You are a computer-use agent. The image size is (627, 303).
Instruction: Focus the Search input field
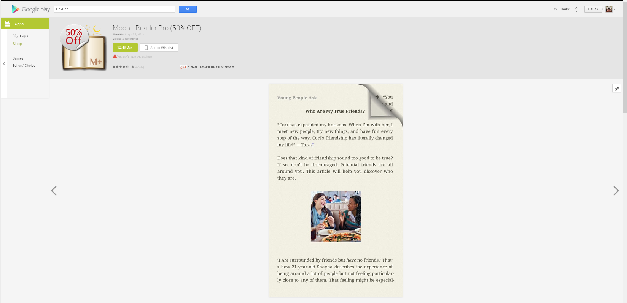(115, 9)
